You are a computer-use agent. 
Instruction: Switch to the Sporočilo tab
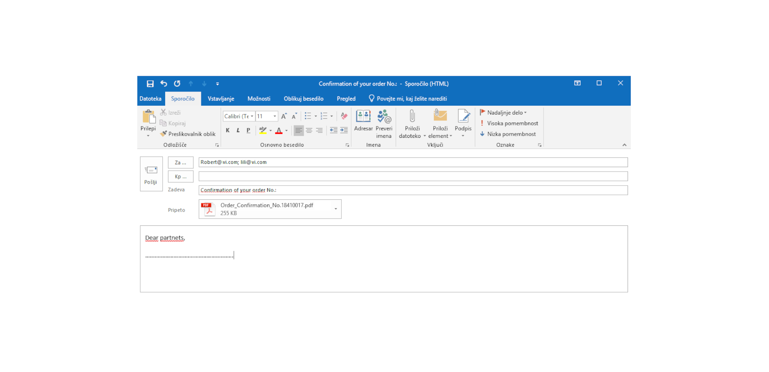click(183, 98)
